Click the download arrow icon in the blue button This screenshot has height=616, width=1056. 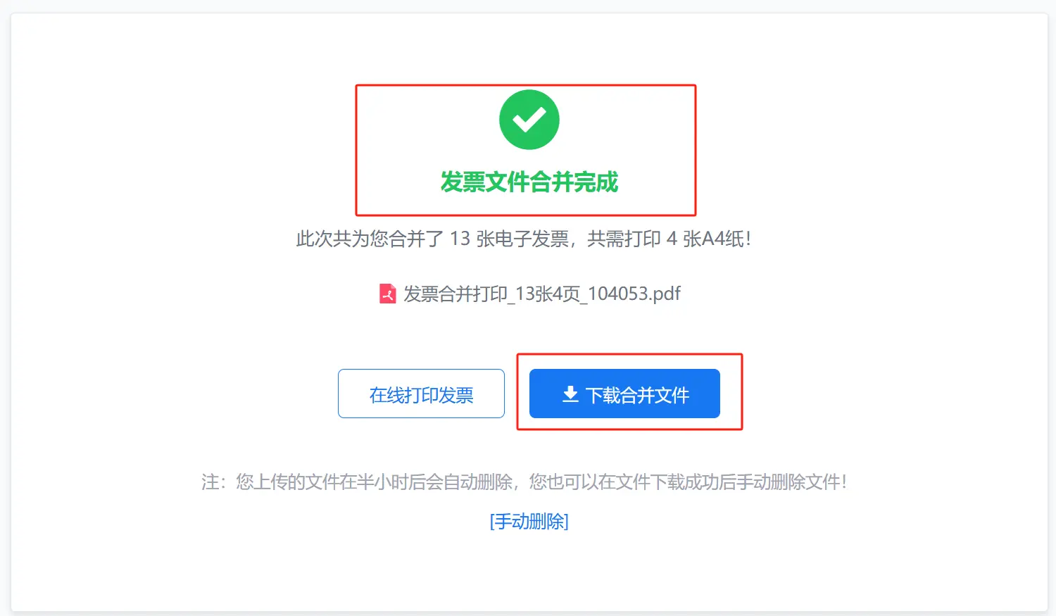[x=571, y=395]
